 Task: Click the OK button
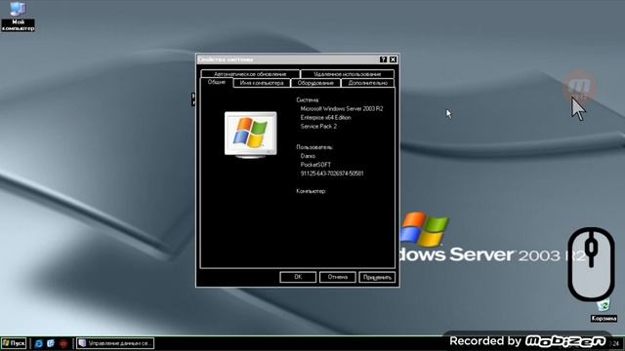pos(298,277)
